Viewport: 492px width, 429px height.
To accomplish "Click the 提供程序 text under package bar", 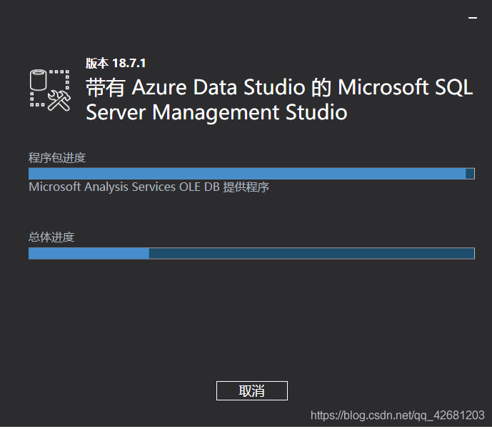I will 246,187.
